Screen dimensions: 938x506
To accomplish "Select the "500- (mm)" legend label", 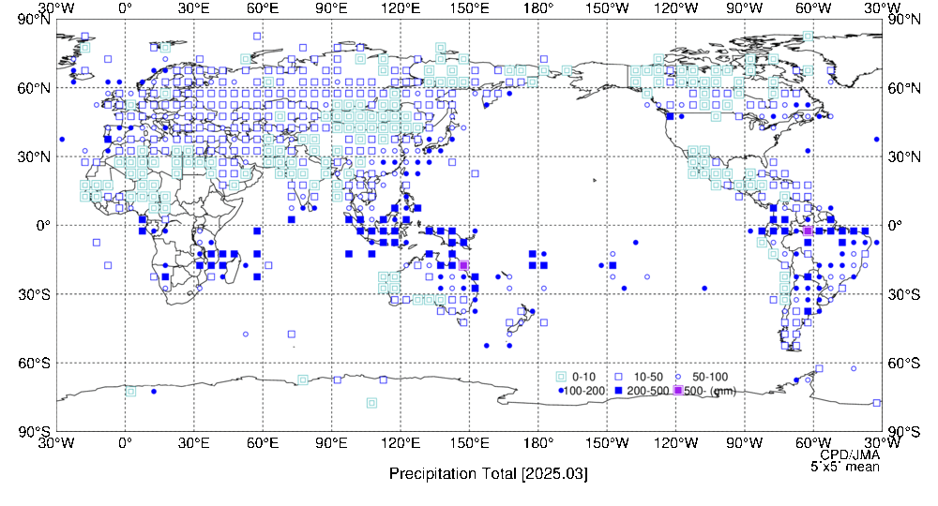I will [709, 391].
